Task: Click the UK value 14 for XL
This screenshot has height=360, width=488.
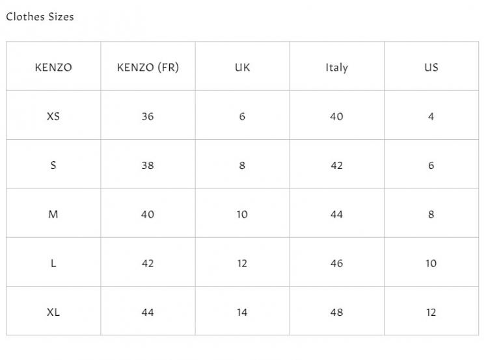Action: (x=242, y=313)
